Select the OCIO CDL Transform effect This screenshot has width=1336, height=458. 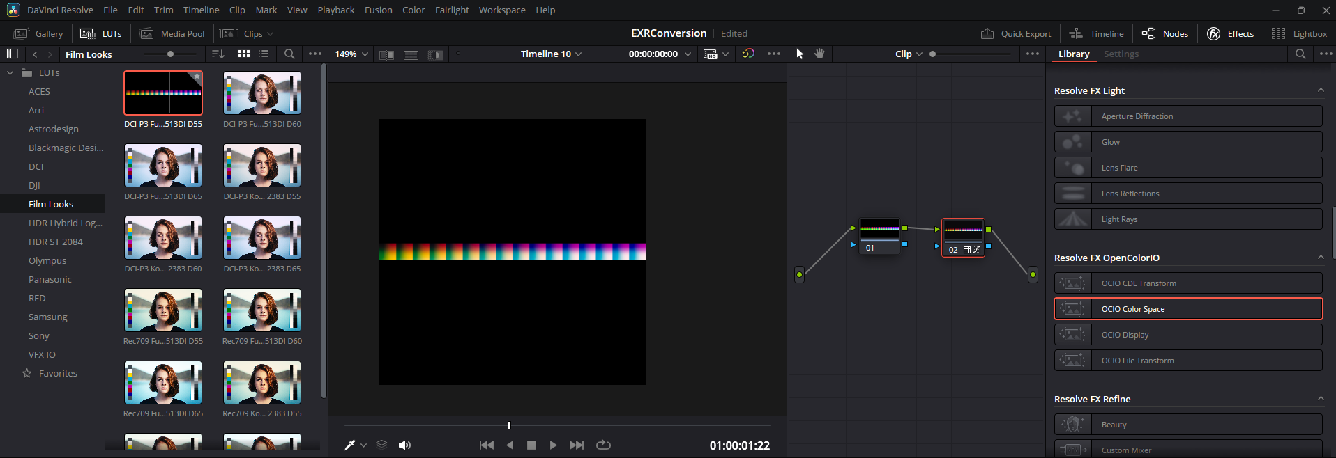pos(1188,283)
